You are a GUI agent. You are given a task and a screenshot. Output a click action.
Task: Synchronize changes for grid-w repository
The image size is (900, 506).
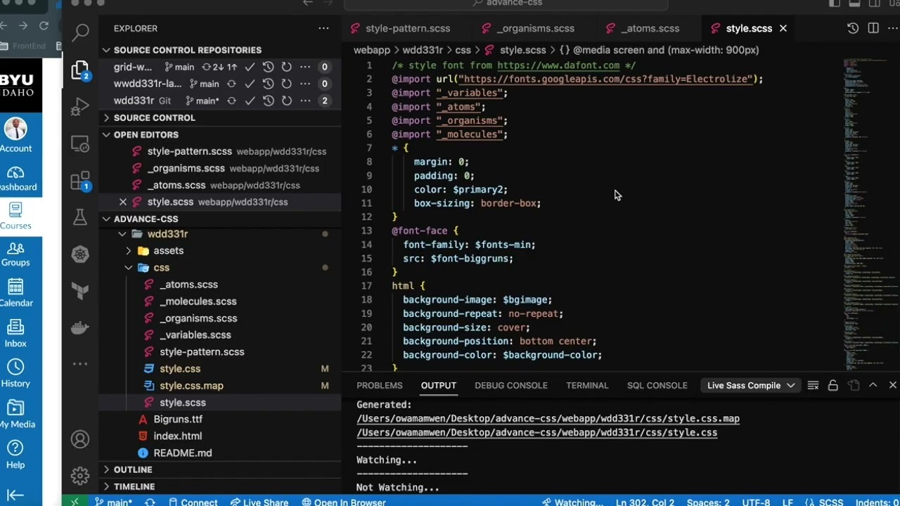pos(219,67)
